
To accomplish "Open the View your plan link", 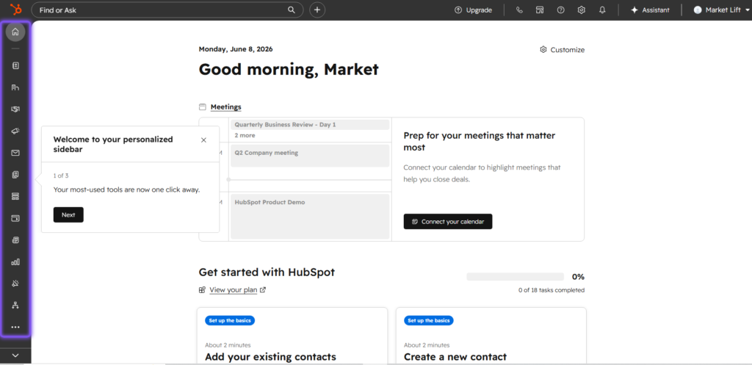I will pos(233,289).
